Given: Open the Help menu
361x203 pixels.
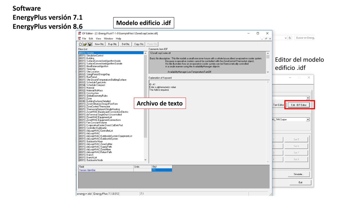Looking at the screenshot, I should (118, 39).
